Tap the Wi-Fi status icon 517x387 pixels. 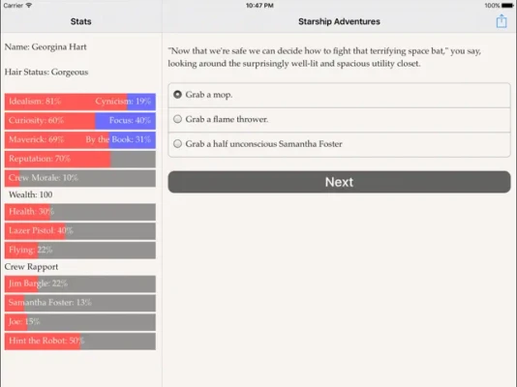tap(29, 5)
